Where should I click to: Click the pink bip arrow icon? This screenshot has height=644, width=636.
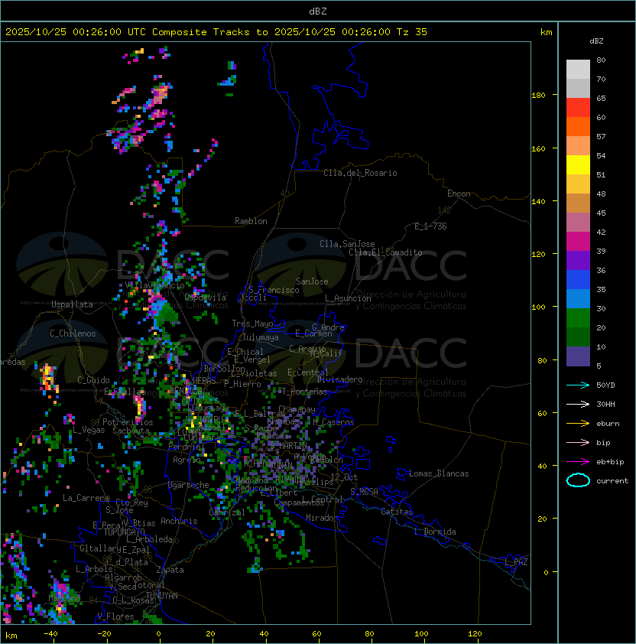pyautogui.click(x=578, y=442)
